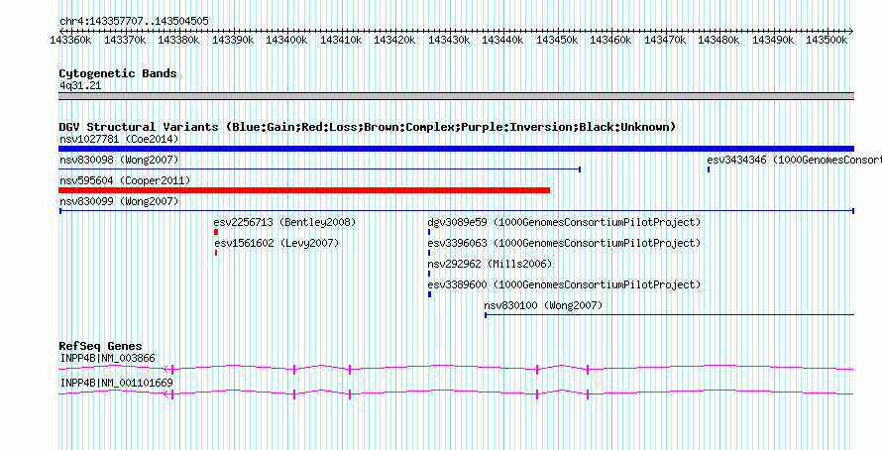Click the RefSeq Genes track title
882x450 pixels.
tap(101, 346)
